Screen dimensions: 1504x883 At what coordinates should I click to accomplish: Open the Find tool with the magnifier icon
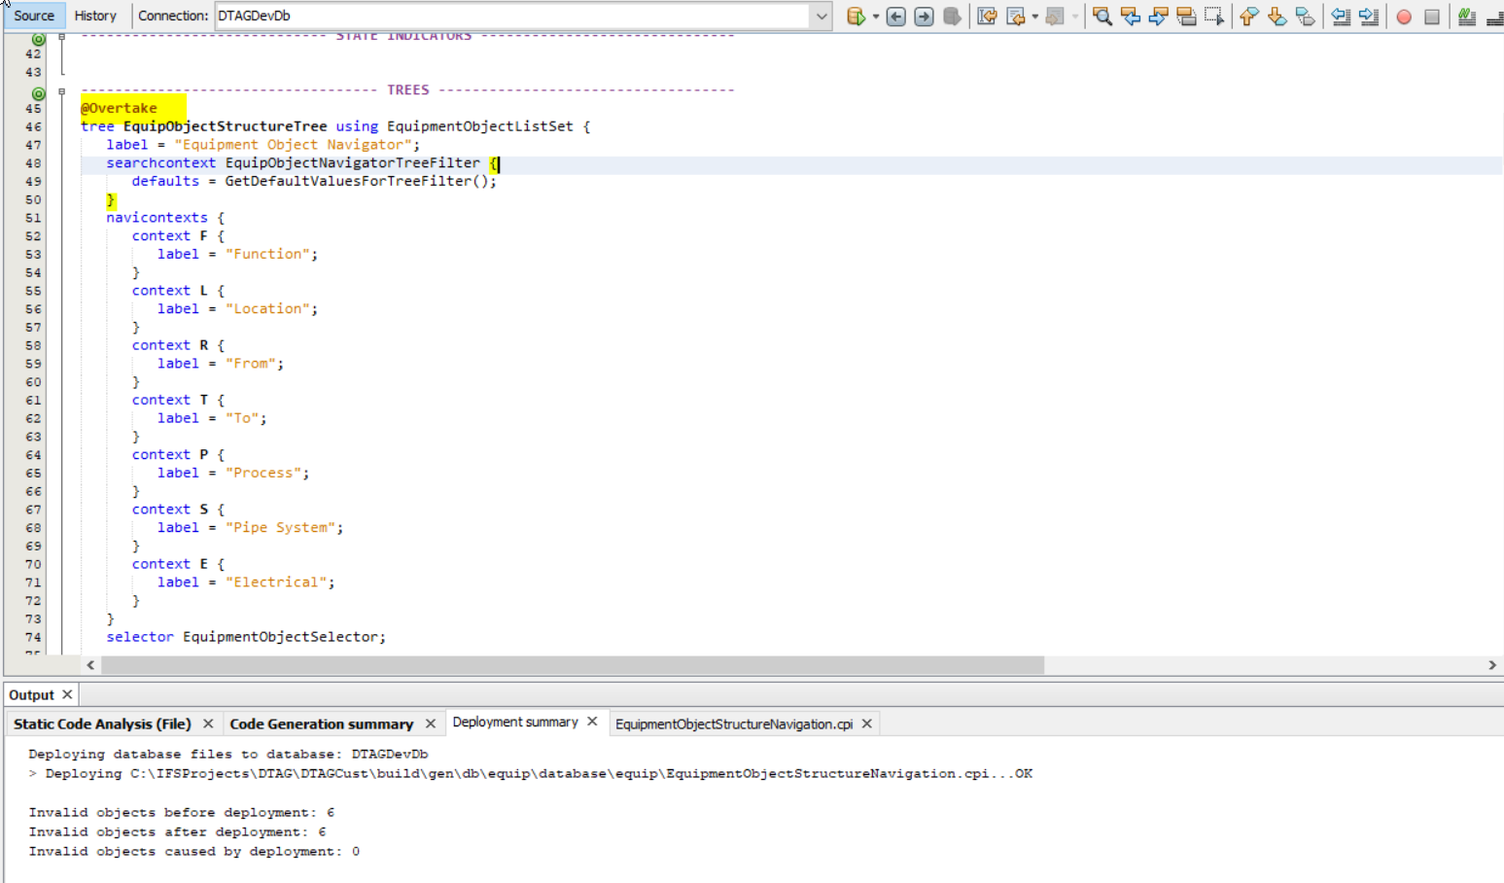1102,17
